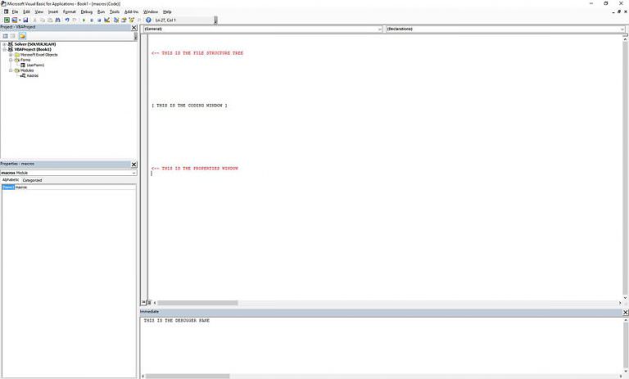Open the View menu
The image size is (629, 379).
tap(39, 11)
